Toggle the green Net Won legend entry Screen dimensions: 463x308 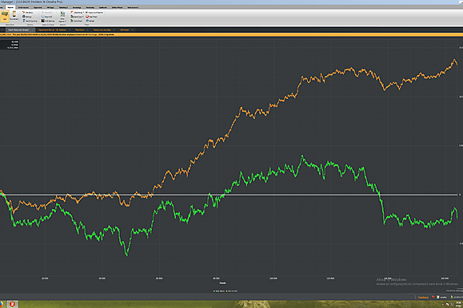219,291
